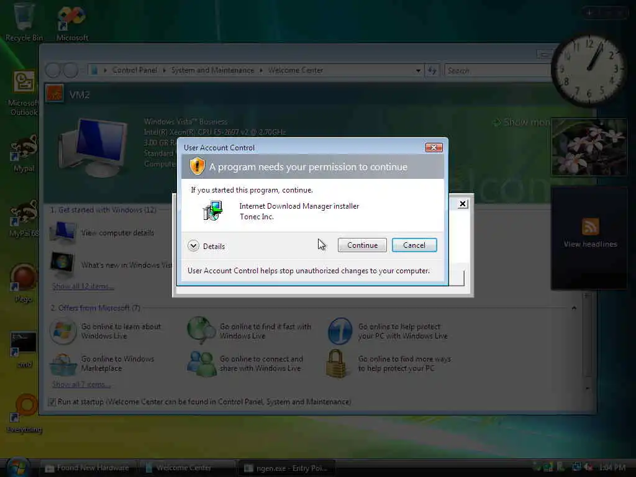
Task: Close the white dialog behind UAC
Action: click(x=462, y=204)
